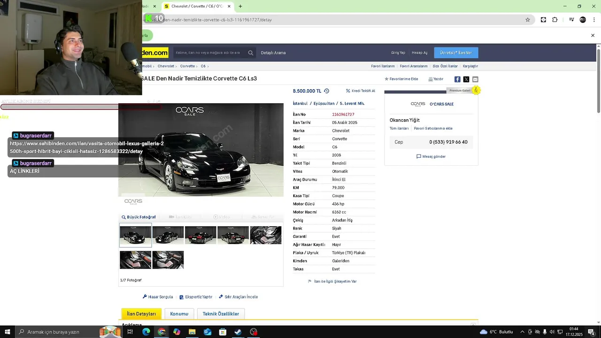Image resolution: width=601 pixels, height=338 pixels.
Task: Share the listing by email icon
Action: click(475, 79)
